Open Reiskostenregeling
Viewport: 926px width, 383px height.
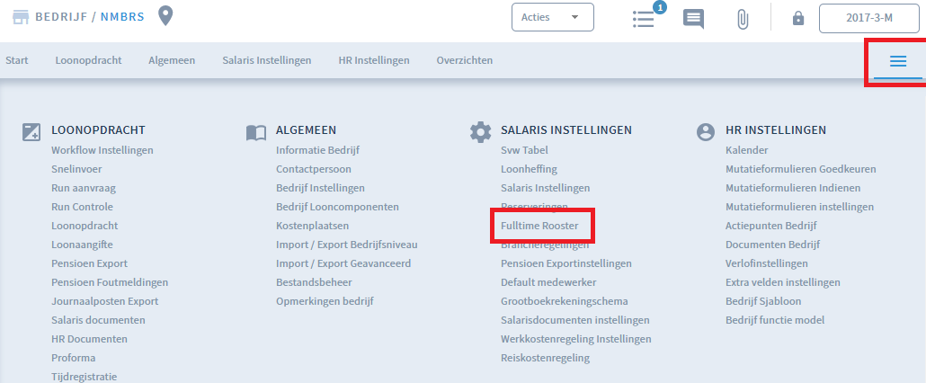tap(545, 358)
